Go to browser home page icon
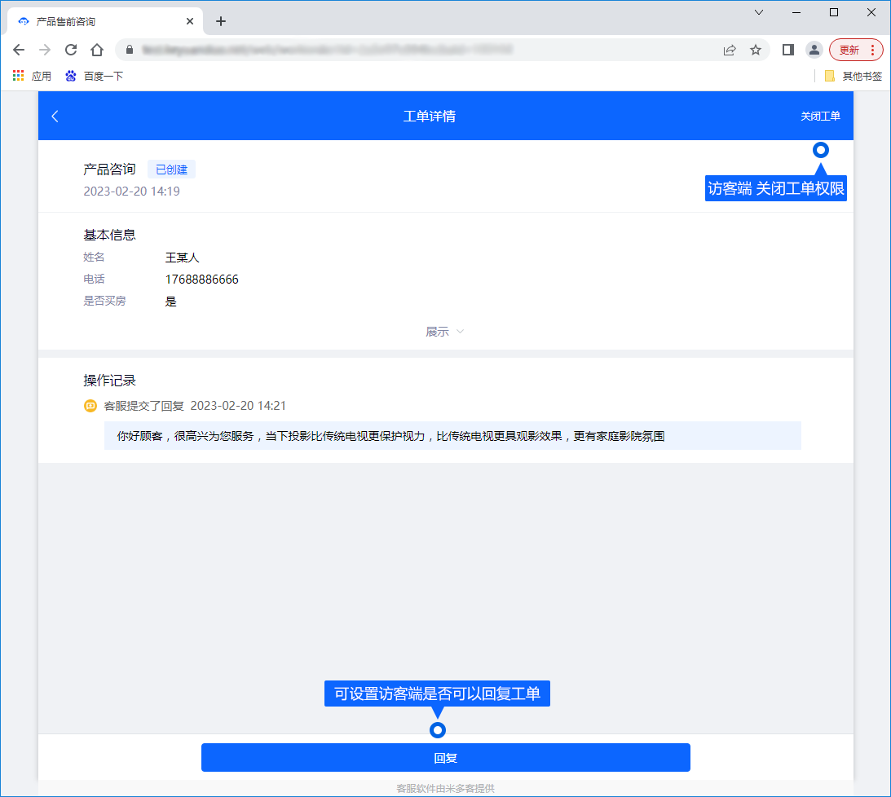The width and height of the screenshot is (891, 797). 97,50
